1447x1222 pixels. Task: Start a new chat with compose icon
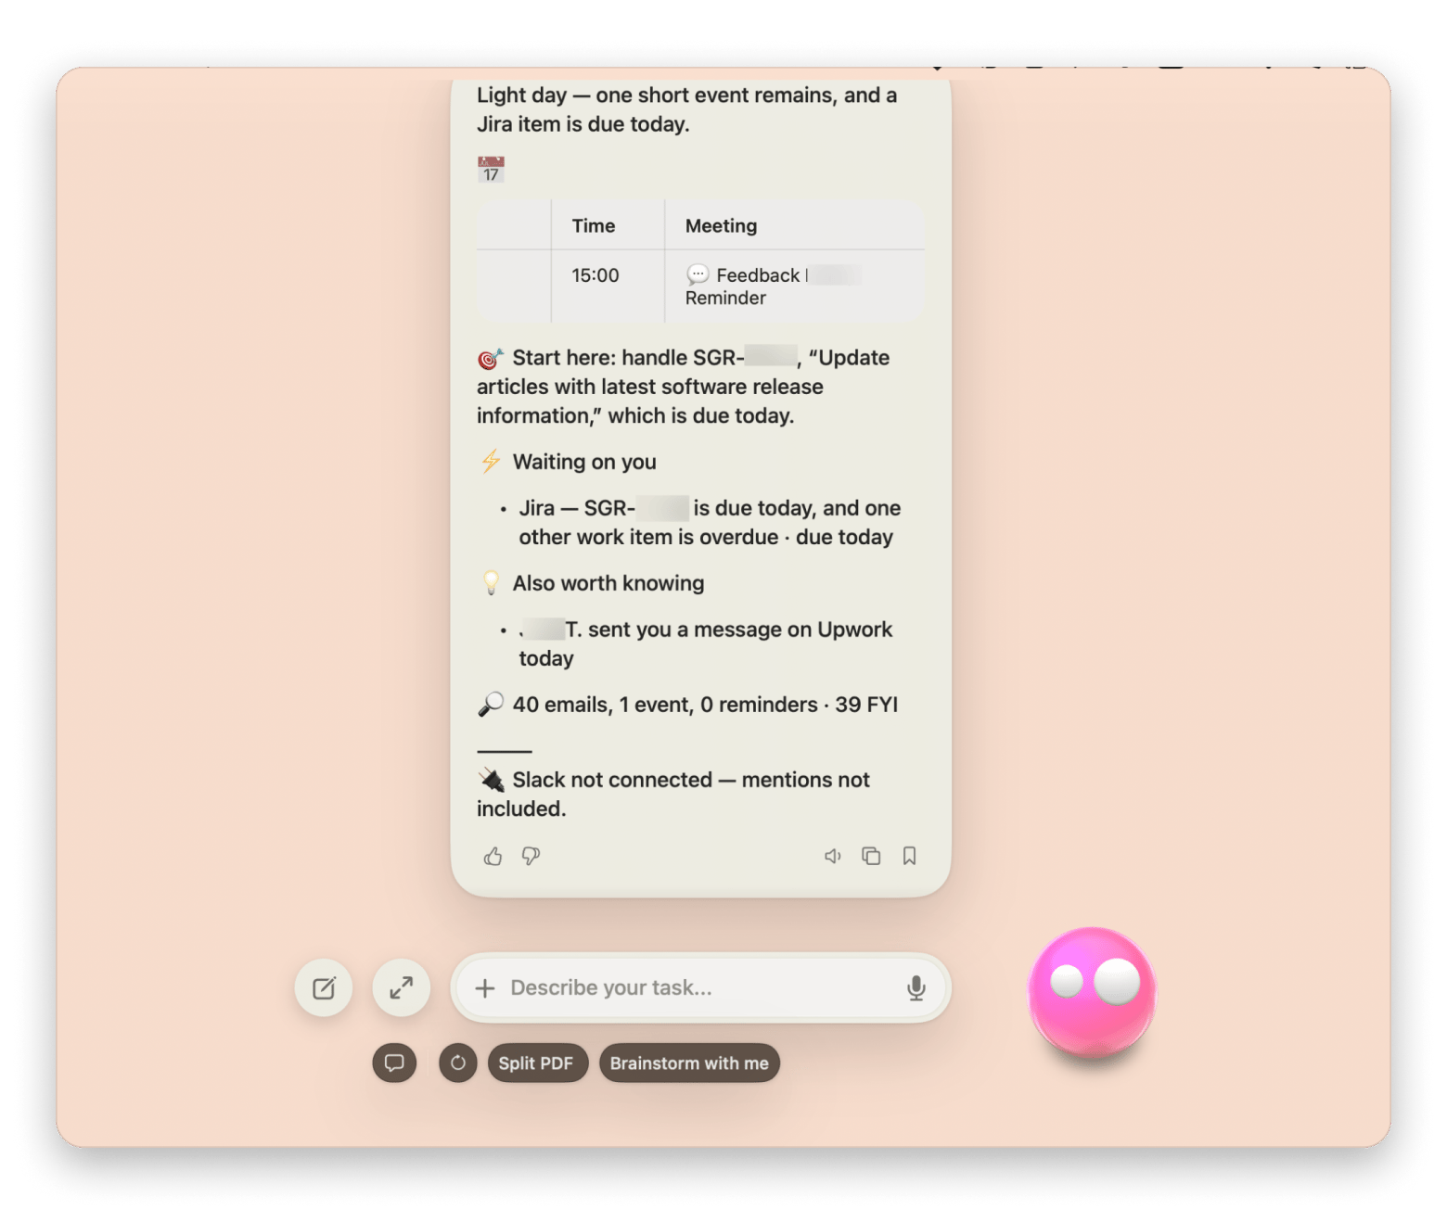pyautogui.click(x=324, y=987)
